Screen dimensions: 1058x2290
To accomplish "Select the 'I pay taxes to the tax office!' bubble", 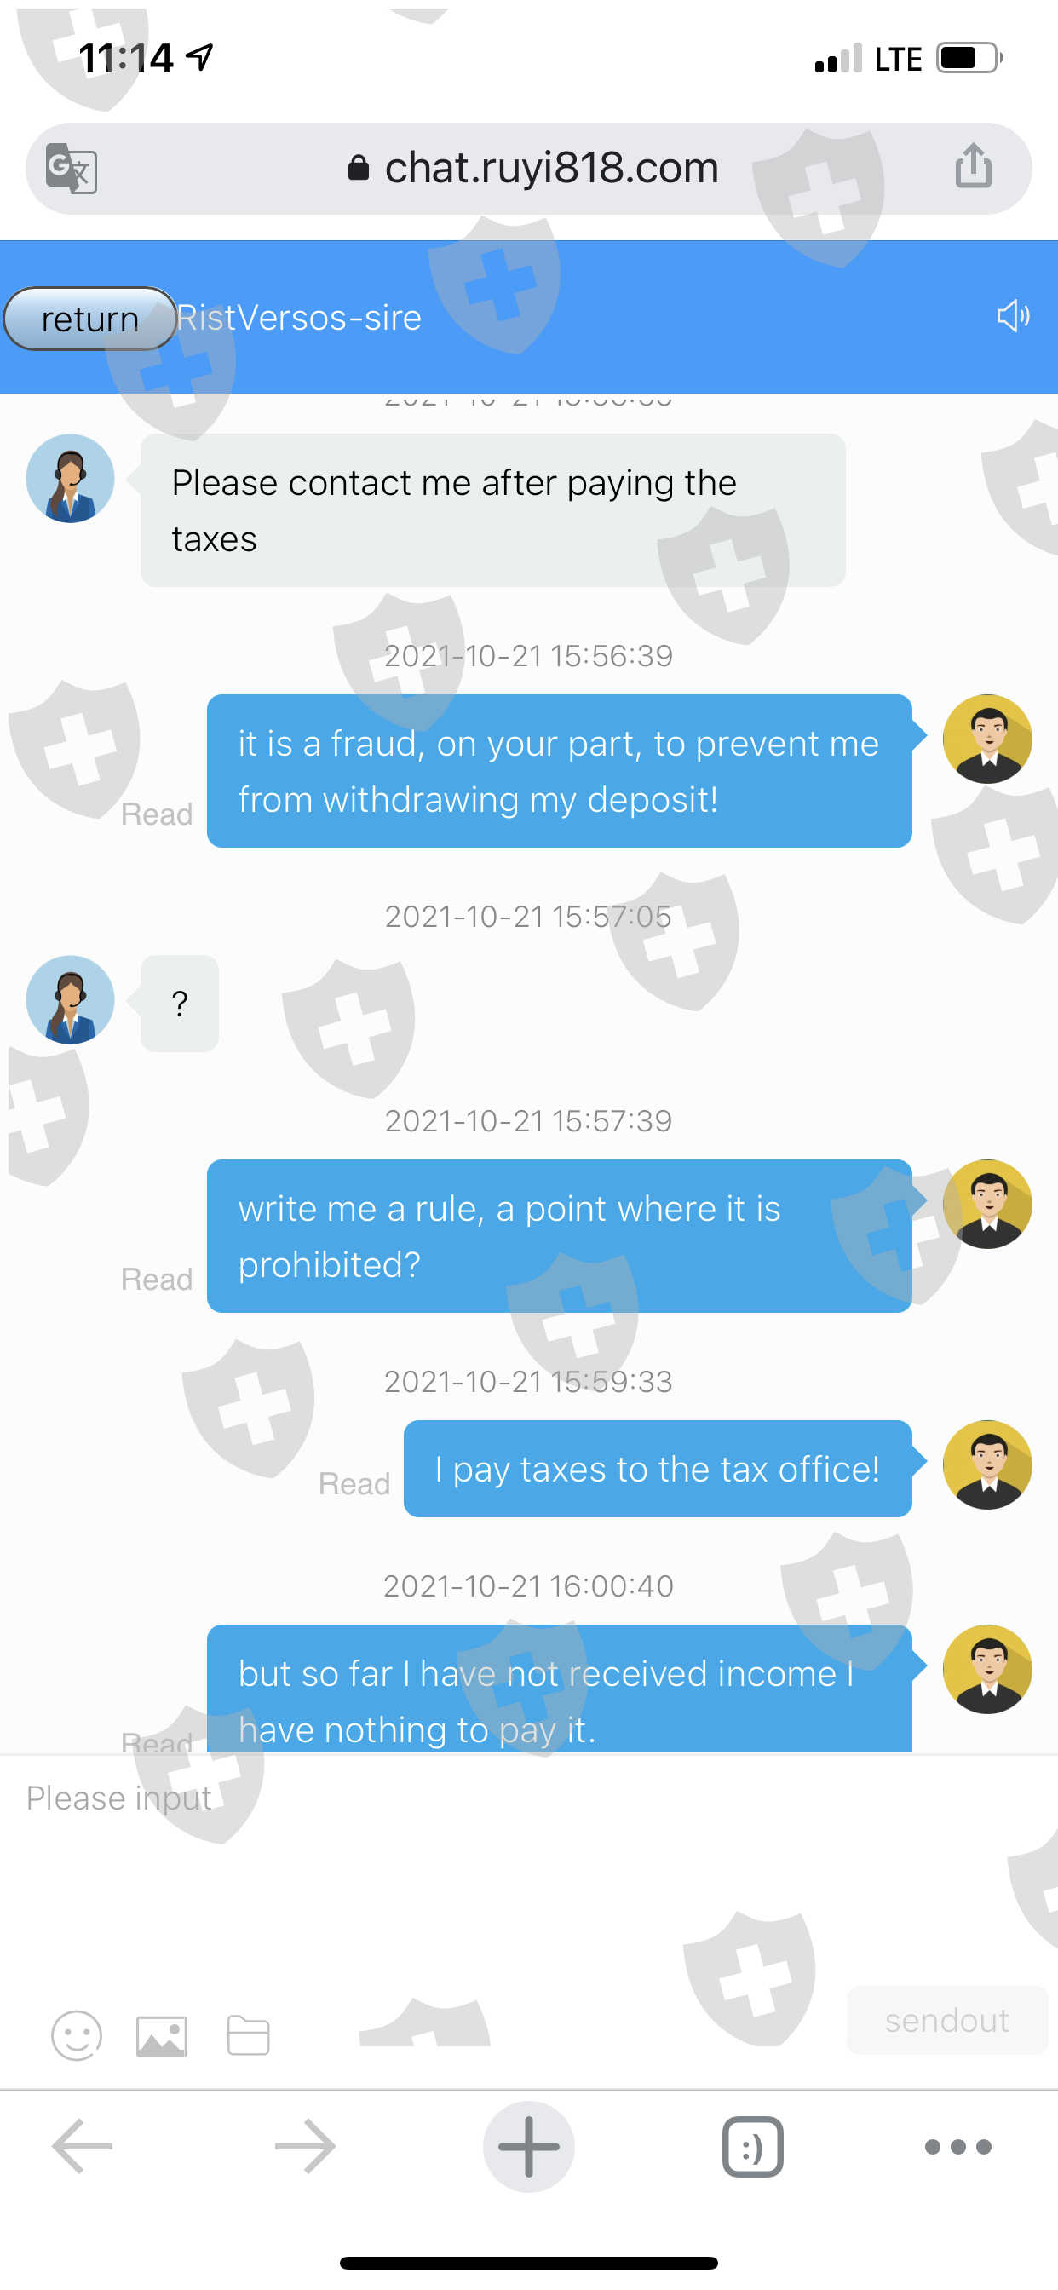I will pos(657,1469).
